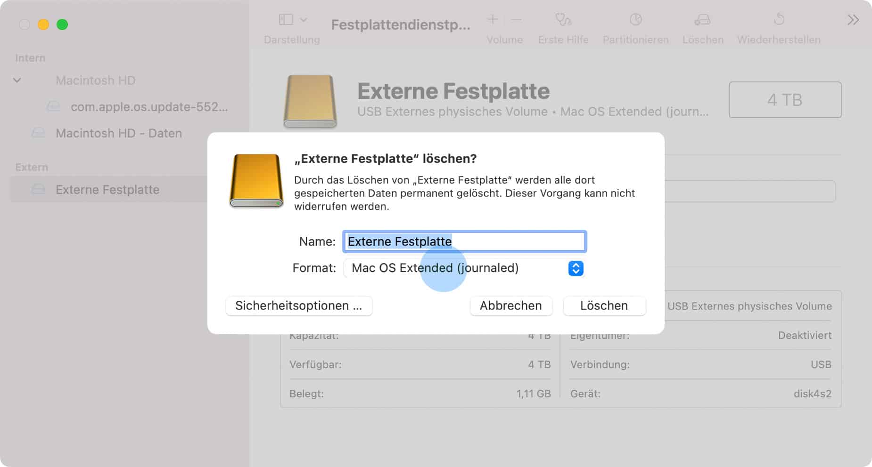Viewport: 872px width, 467px height.
Task: Run Erste Hilfe stethoscope icon
Action: coord(563,19)
